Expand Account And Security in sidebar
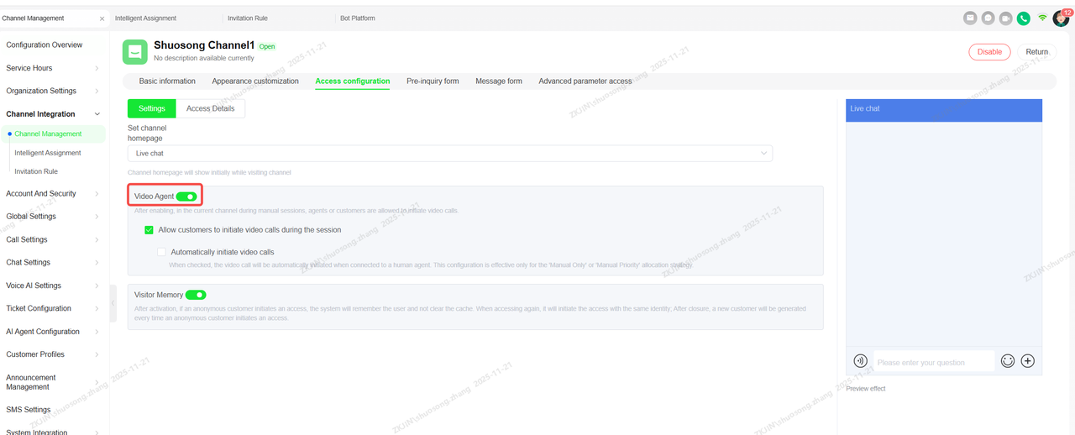The height and width of the screenshot is (435, 1075). (x=52, y=194)
